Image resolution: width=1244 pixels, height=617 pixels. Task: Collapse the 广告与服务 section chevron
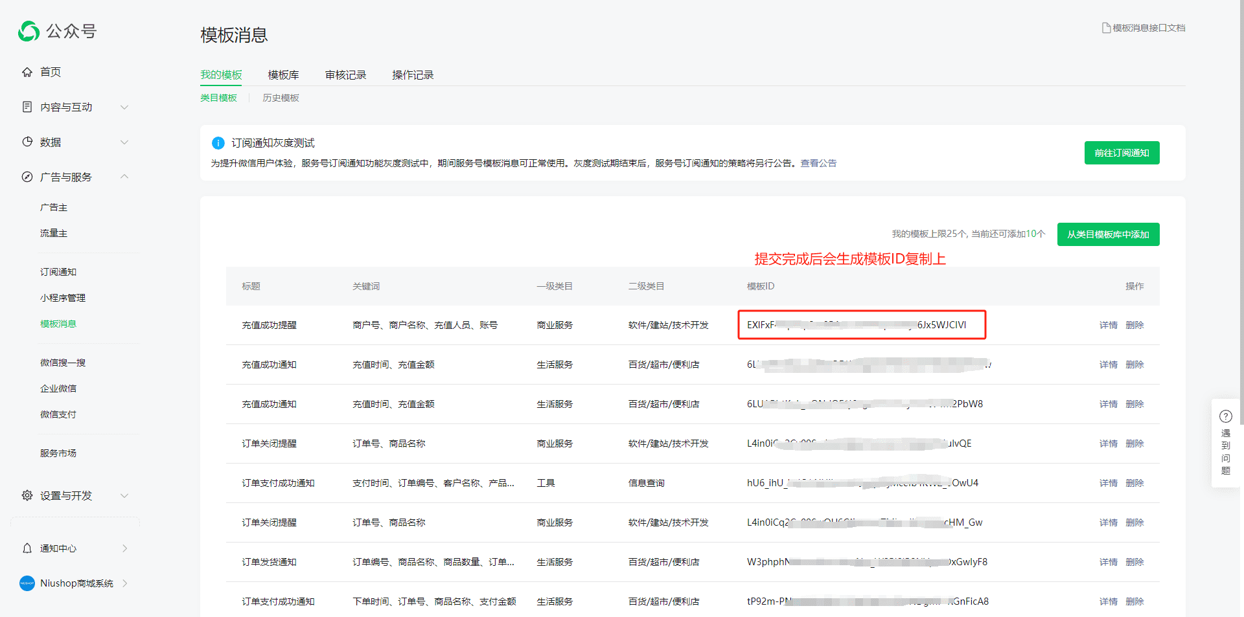124,177
